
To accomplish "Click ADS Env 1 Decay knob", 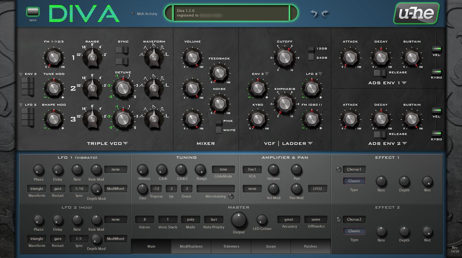I will 380,57.
